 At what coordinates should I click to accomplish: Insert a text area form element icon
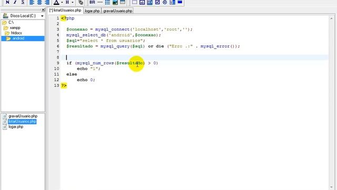pos(150,2)
